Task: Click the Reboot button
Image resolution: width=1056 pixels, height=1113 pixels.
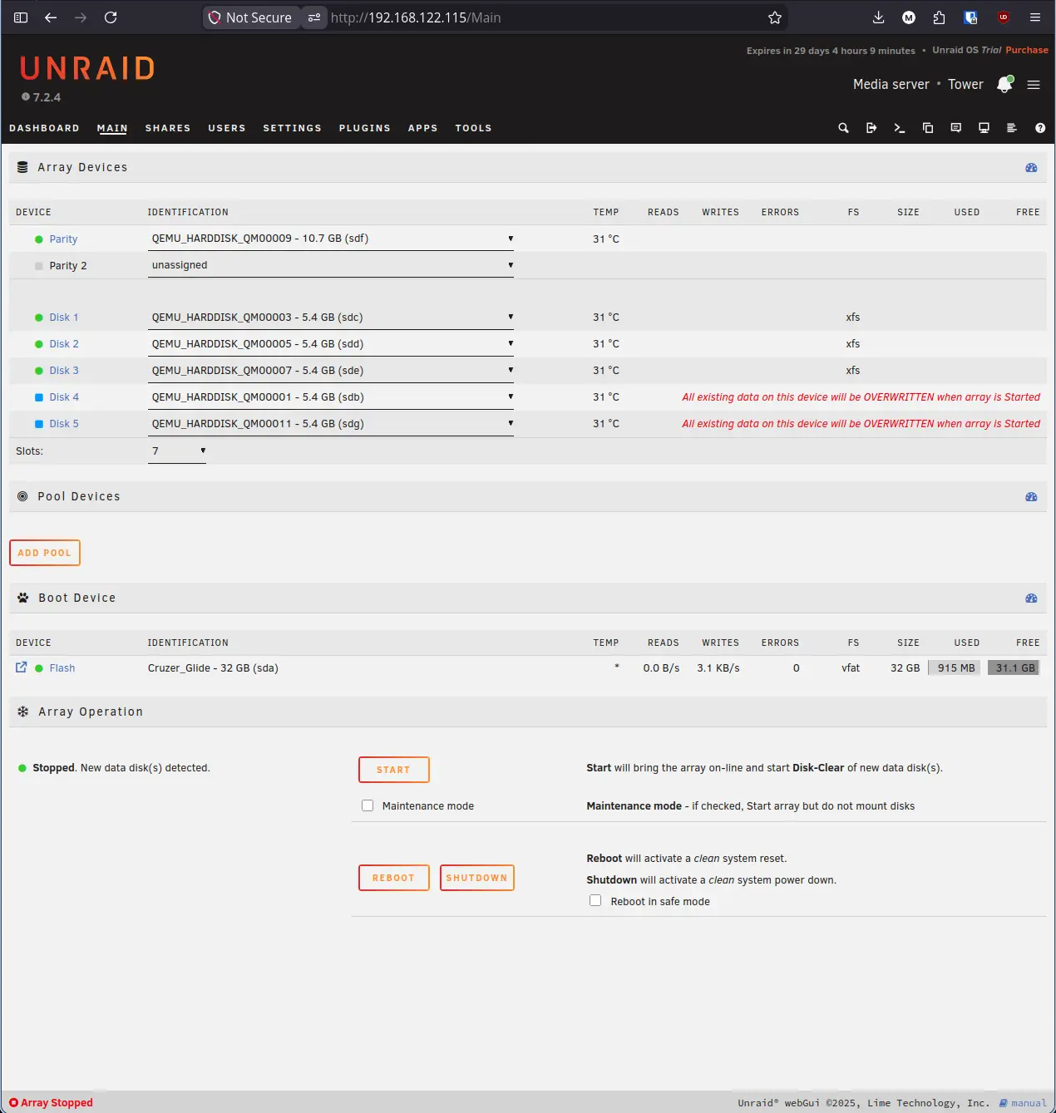Action: (394, 878)
